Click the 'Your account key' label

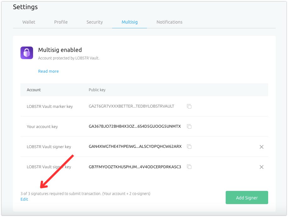point(42,127)
